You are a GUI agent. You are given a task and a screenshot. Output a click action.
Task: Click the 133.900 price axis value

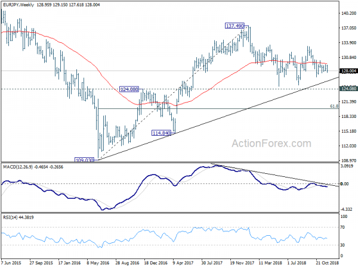pyautogui.click(x=348, y=43)
